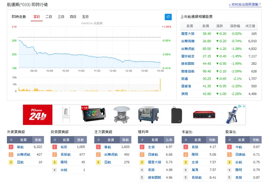Open 中航 in 股淨比 ranking
This screenshot has width=267, height=184.
(238, 147)
